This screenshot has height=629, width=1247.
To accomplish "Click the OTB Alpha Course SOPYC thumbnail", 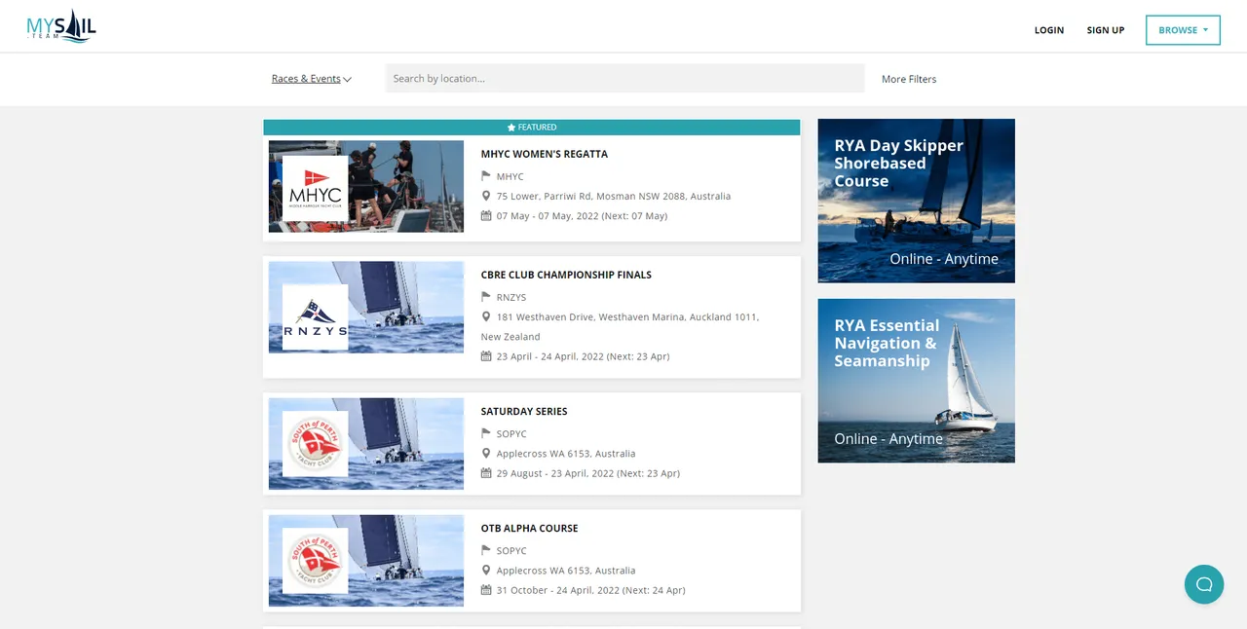I will click(x=366, y=560).
